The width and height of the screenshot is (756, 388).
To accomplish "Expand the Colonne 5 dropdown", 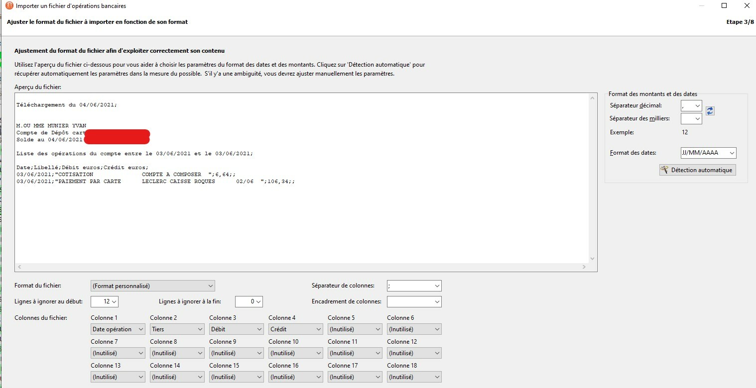I will pyautogui.click(x=355, y=329).
